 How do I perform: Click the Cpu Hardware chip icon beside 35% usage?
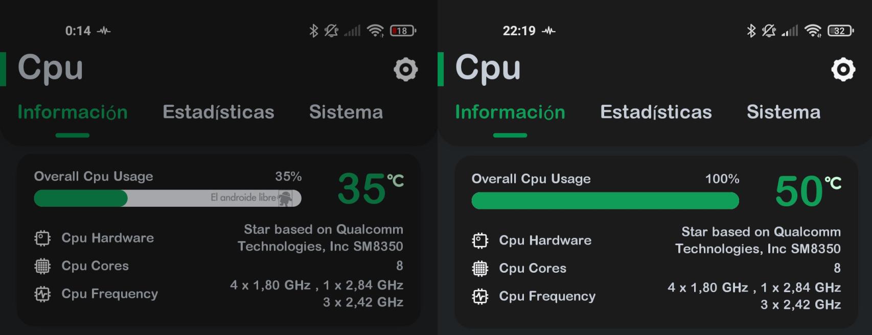point(42,238)
